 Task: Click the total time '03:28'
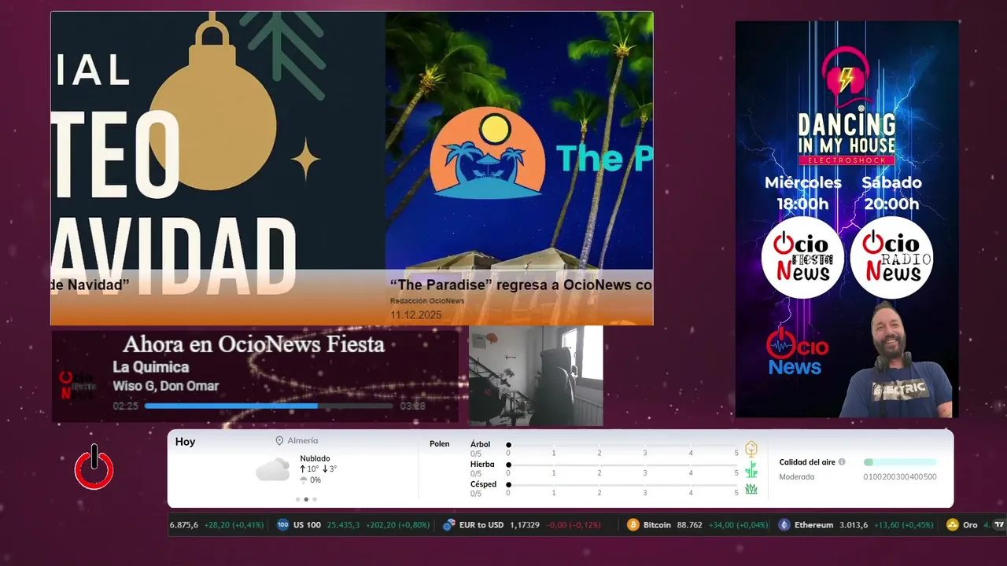click(413, 406)
